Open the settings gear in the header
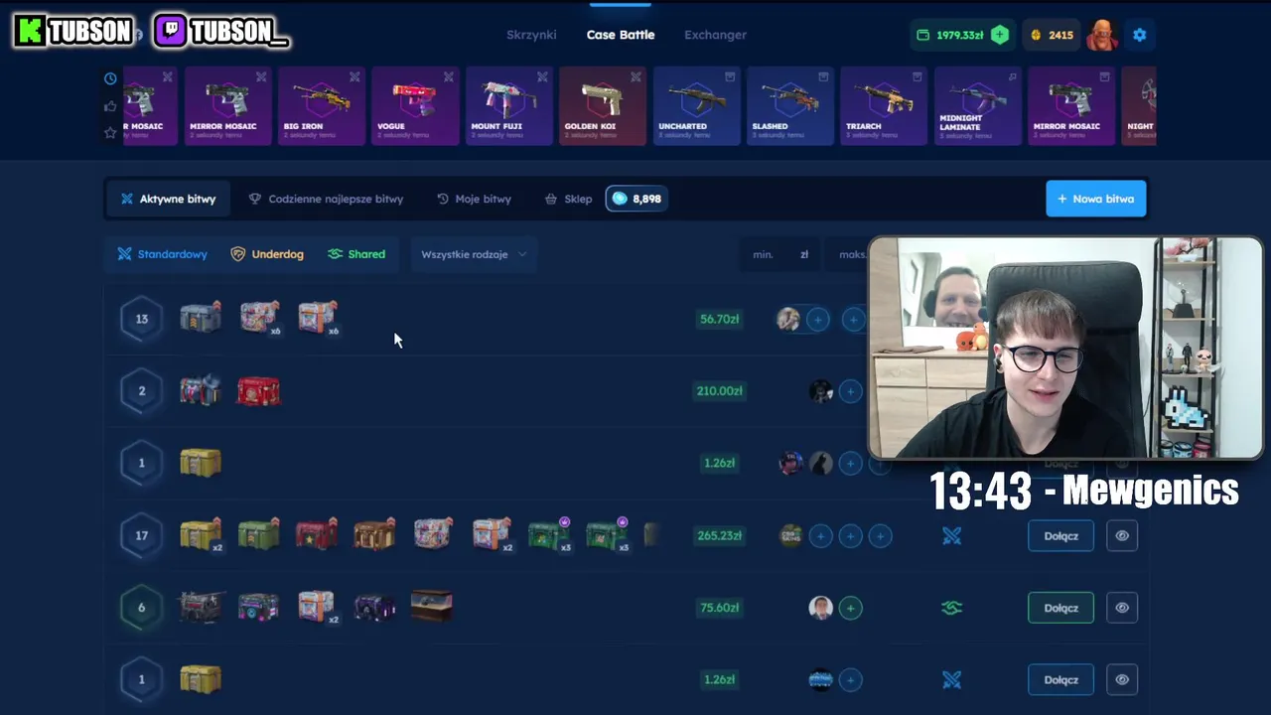1271x715 pixels. [x=1139, y=35]
